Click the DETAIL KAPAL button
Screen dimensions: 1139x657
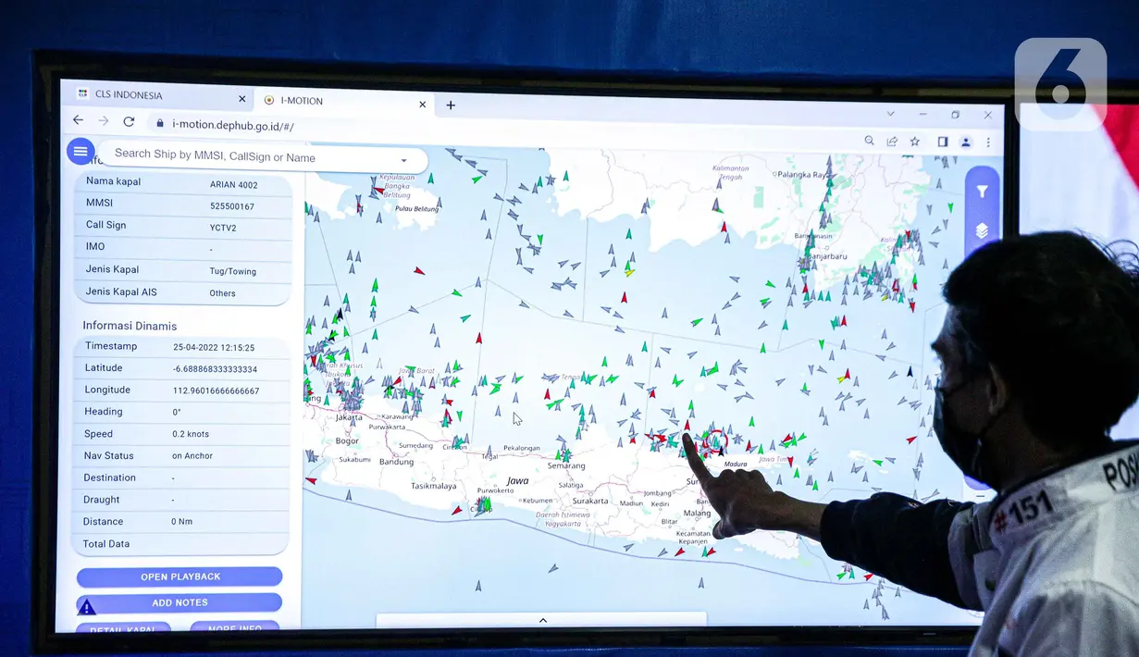(124, 629)
